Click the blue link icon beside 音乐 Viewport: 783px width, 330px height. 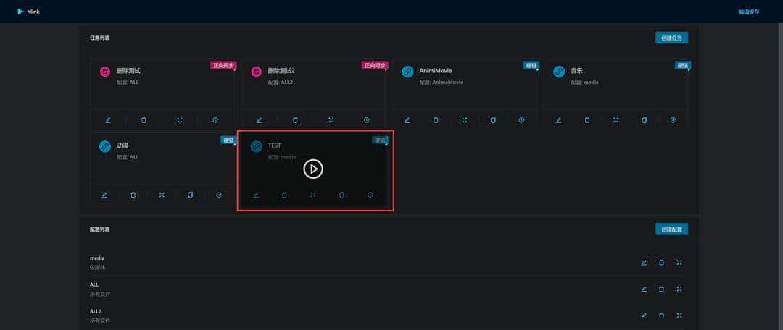pos(559,72)
